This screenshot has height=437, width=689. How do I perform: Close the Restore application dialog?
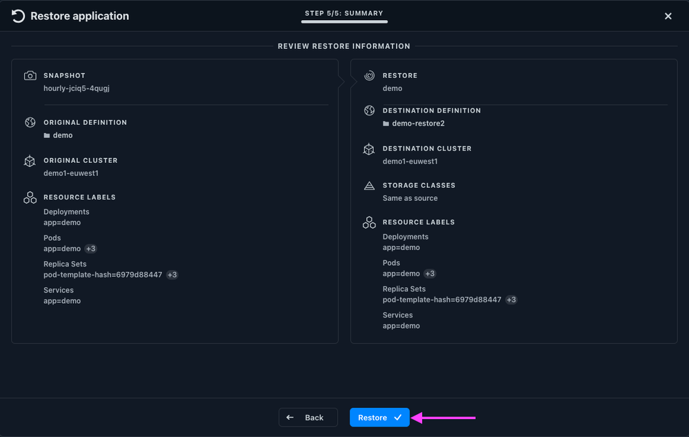[x=668, y=17]
